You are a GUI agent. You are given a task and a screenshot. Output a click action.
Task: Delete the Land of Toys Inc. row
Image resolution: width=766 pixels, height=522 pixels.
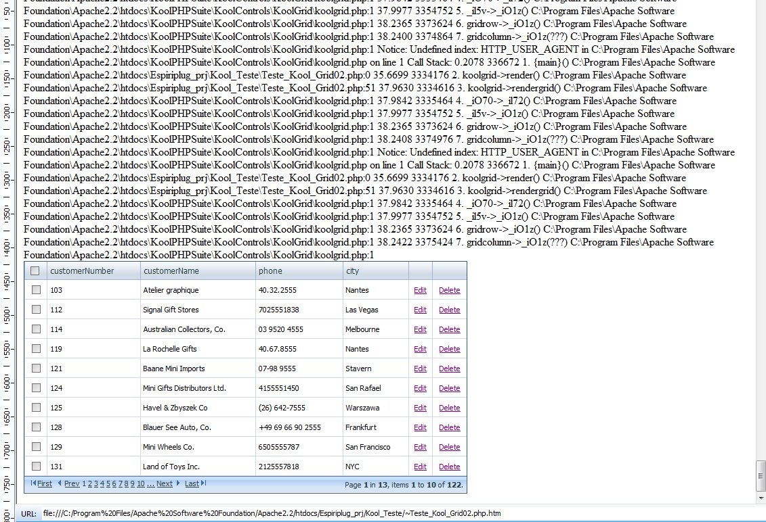coord(450,467)
